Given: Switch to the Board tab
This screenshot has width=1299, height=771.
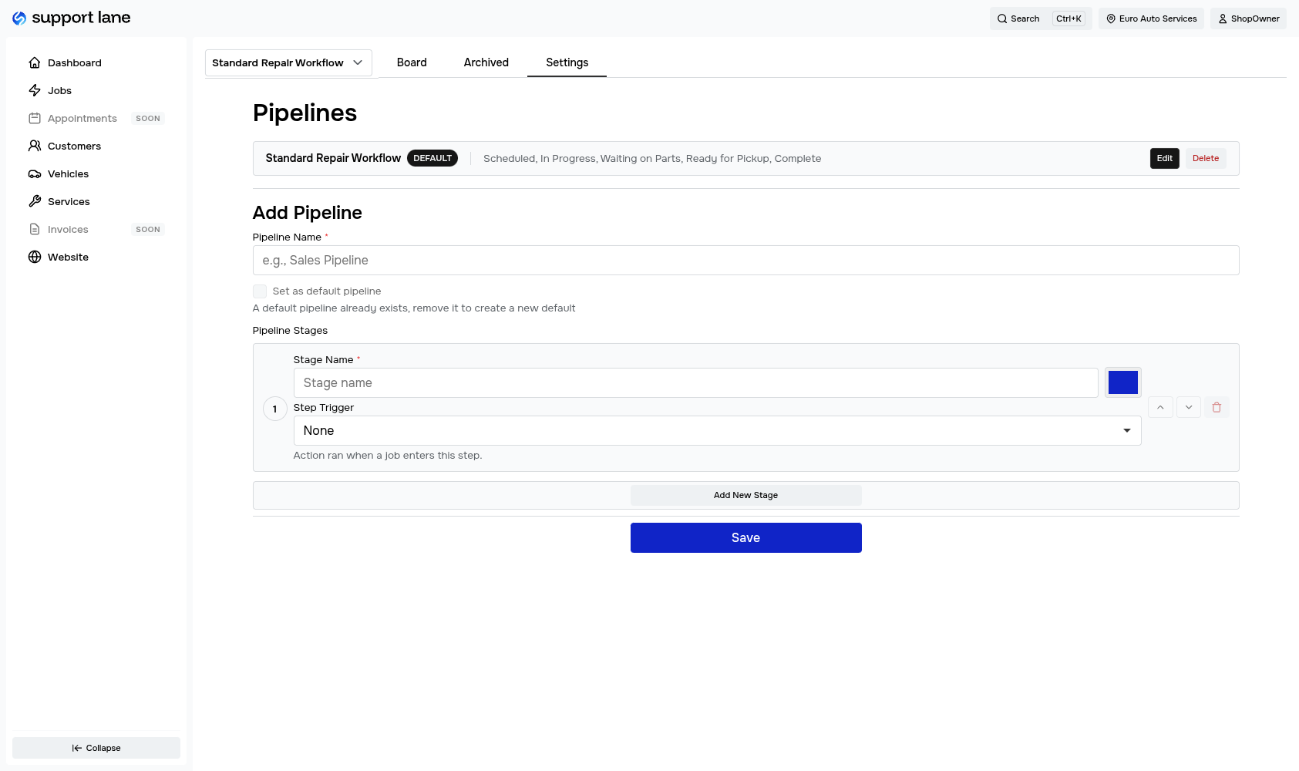Looking at the screenshot, I should tap(412, 62).
